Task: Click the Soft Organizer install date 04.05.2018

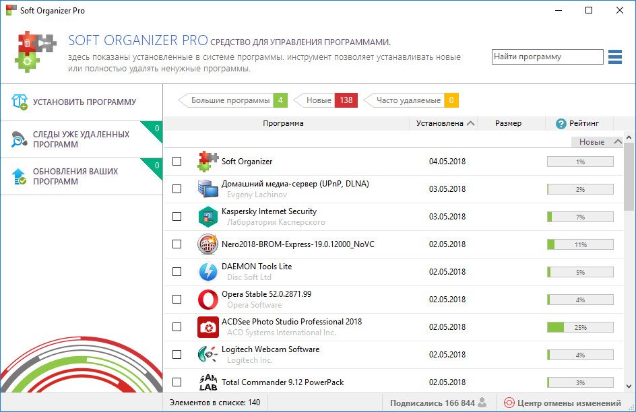Action: (x=447, y=162)
